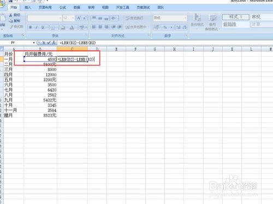Click the Cancel (X) formula button
The width and height of the screenshot is (273, 204).
click(44, 43)
